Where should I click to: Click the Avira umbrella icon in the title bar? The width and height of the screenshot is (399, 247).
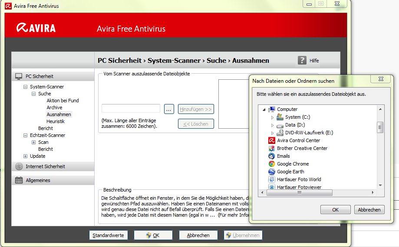click(8, 6)
